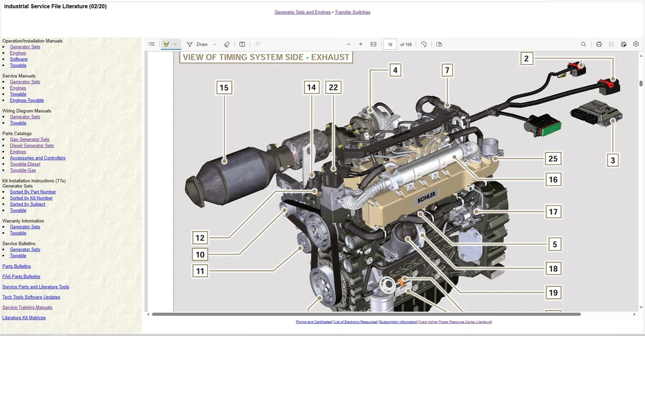Print the PDF document

pos(599,44)
